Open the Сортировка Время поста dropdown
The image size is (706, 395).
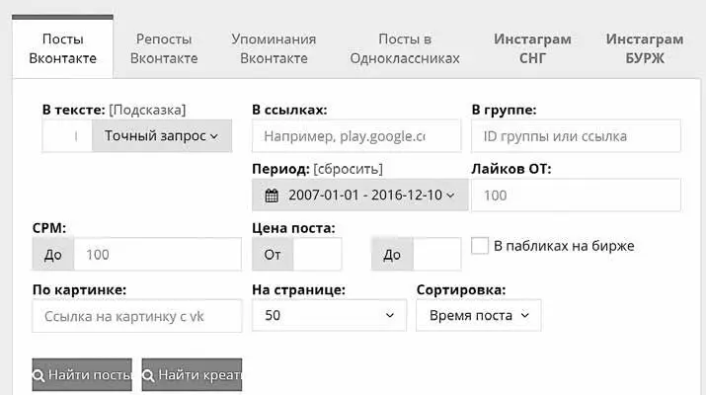[479, 315]
